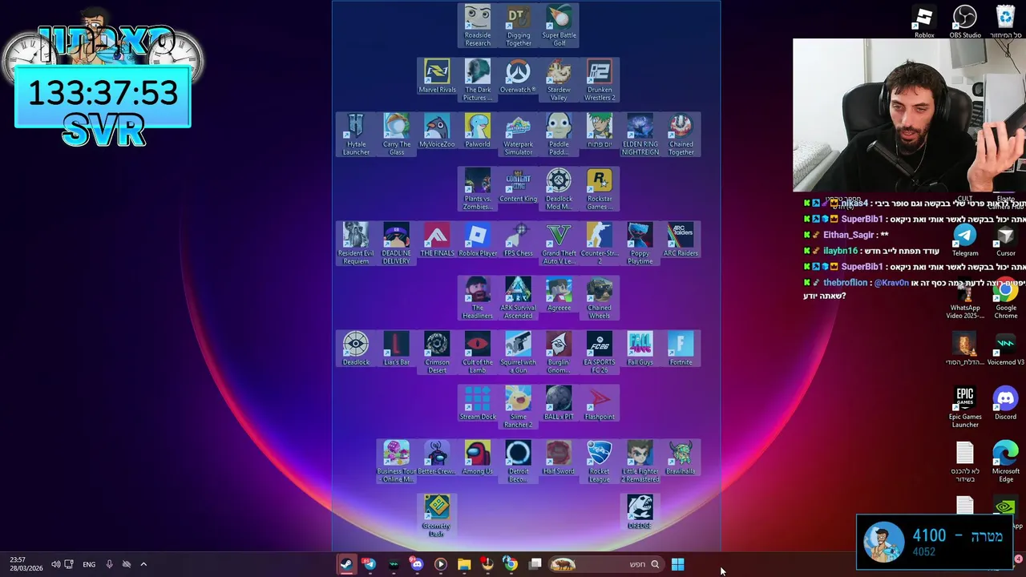Screen dimensions: 1026x577
Task: Open the Fall Guys desktop icon
Action: coord(640,349)
